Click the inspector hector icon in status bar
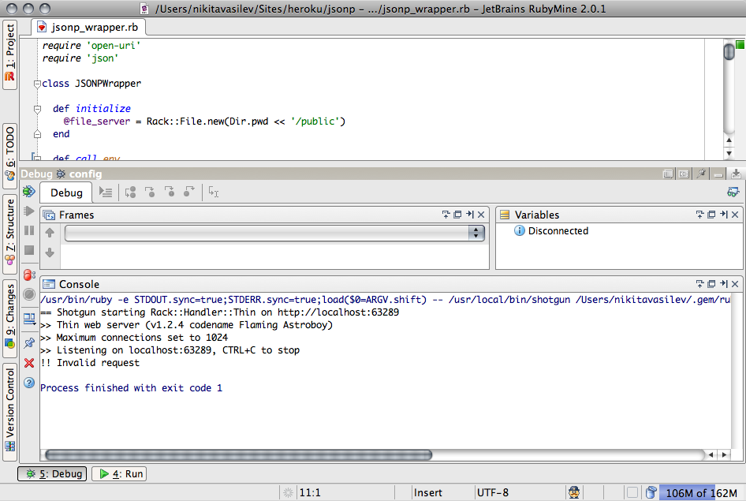The height and width of the screenshot is (501, 746). pyautogui.click(x=574, y=492)
